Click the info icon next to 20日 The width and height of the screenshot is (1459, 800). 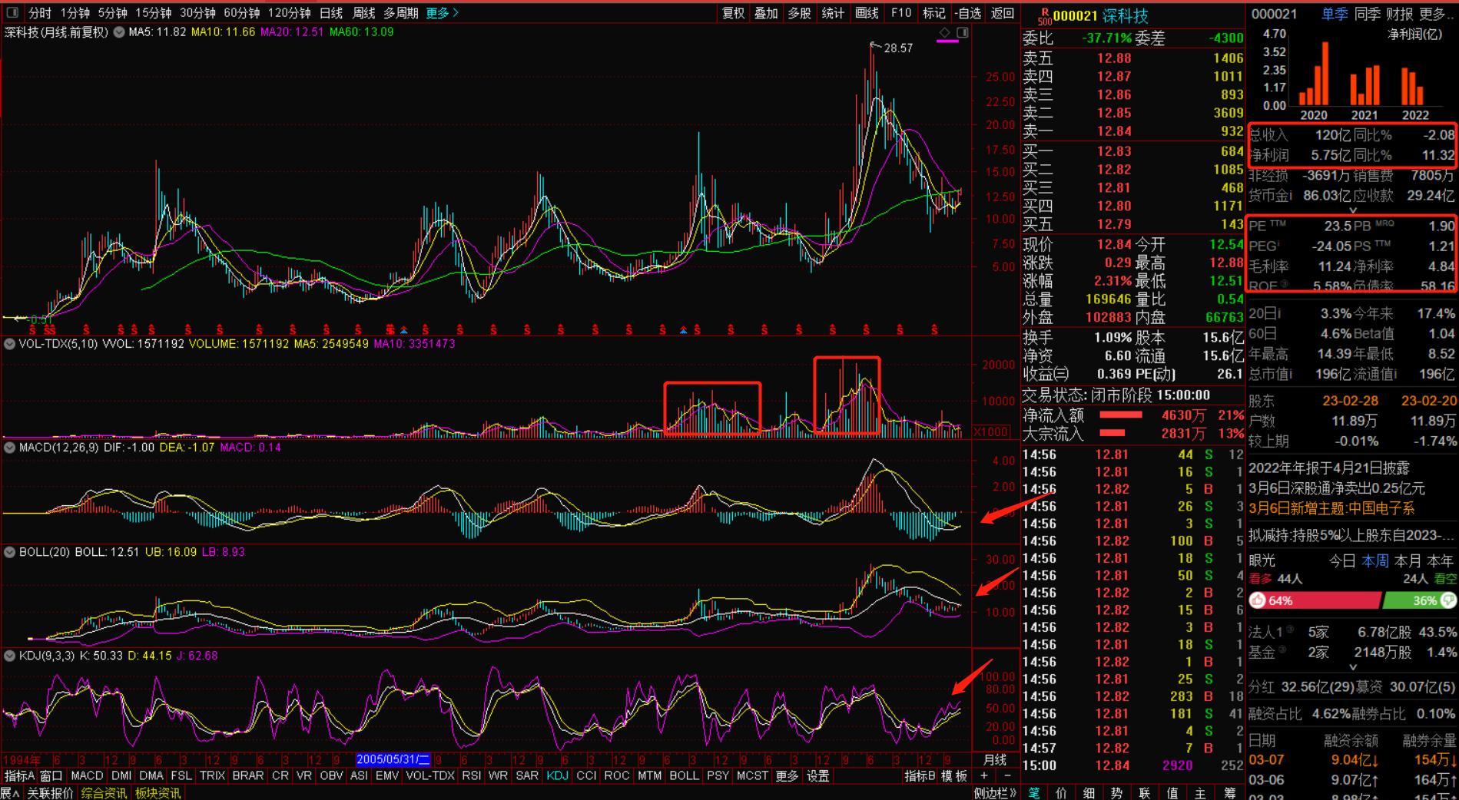click(x=1278, y=313)
